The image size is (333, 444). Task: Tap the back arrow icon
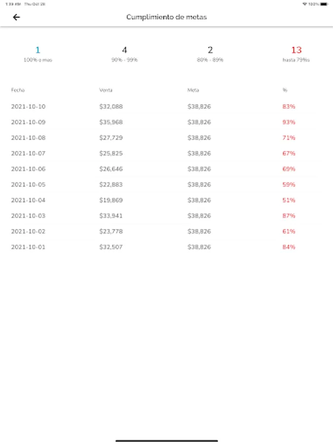tap(16, 17)
